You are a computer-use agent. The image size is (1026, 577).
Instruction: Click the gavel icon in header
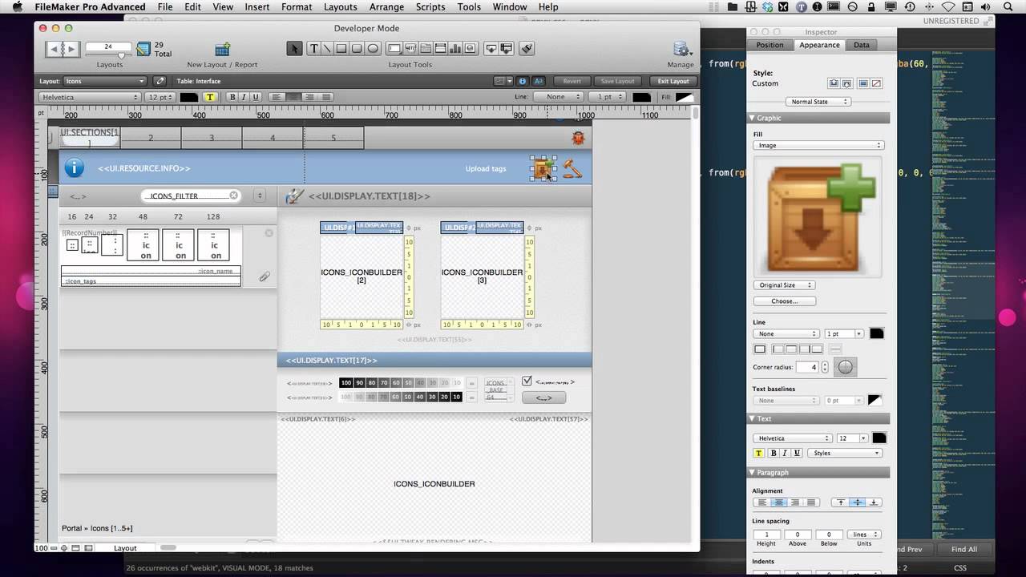[x=572, y=168]
